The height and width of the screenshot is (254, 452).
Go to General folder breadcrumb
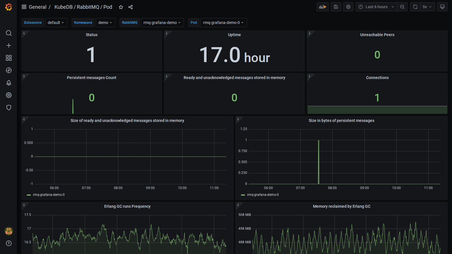38,7
